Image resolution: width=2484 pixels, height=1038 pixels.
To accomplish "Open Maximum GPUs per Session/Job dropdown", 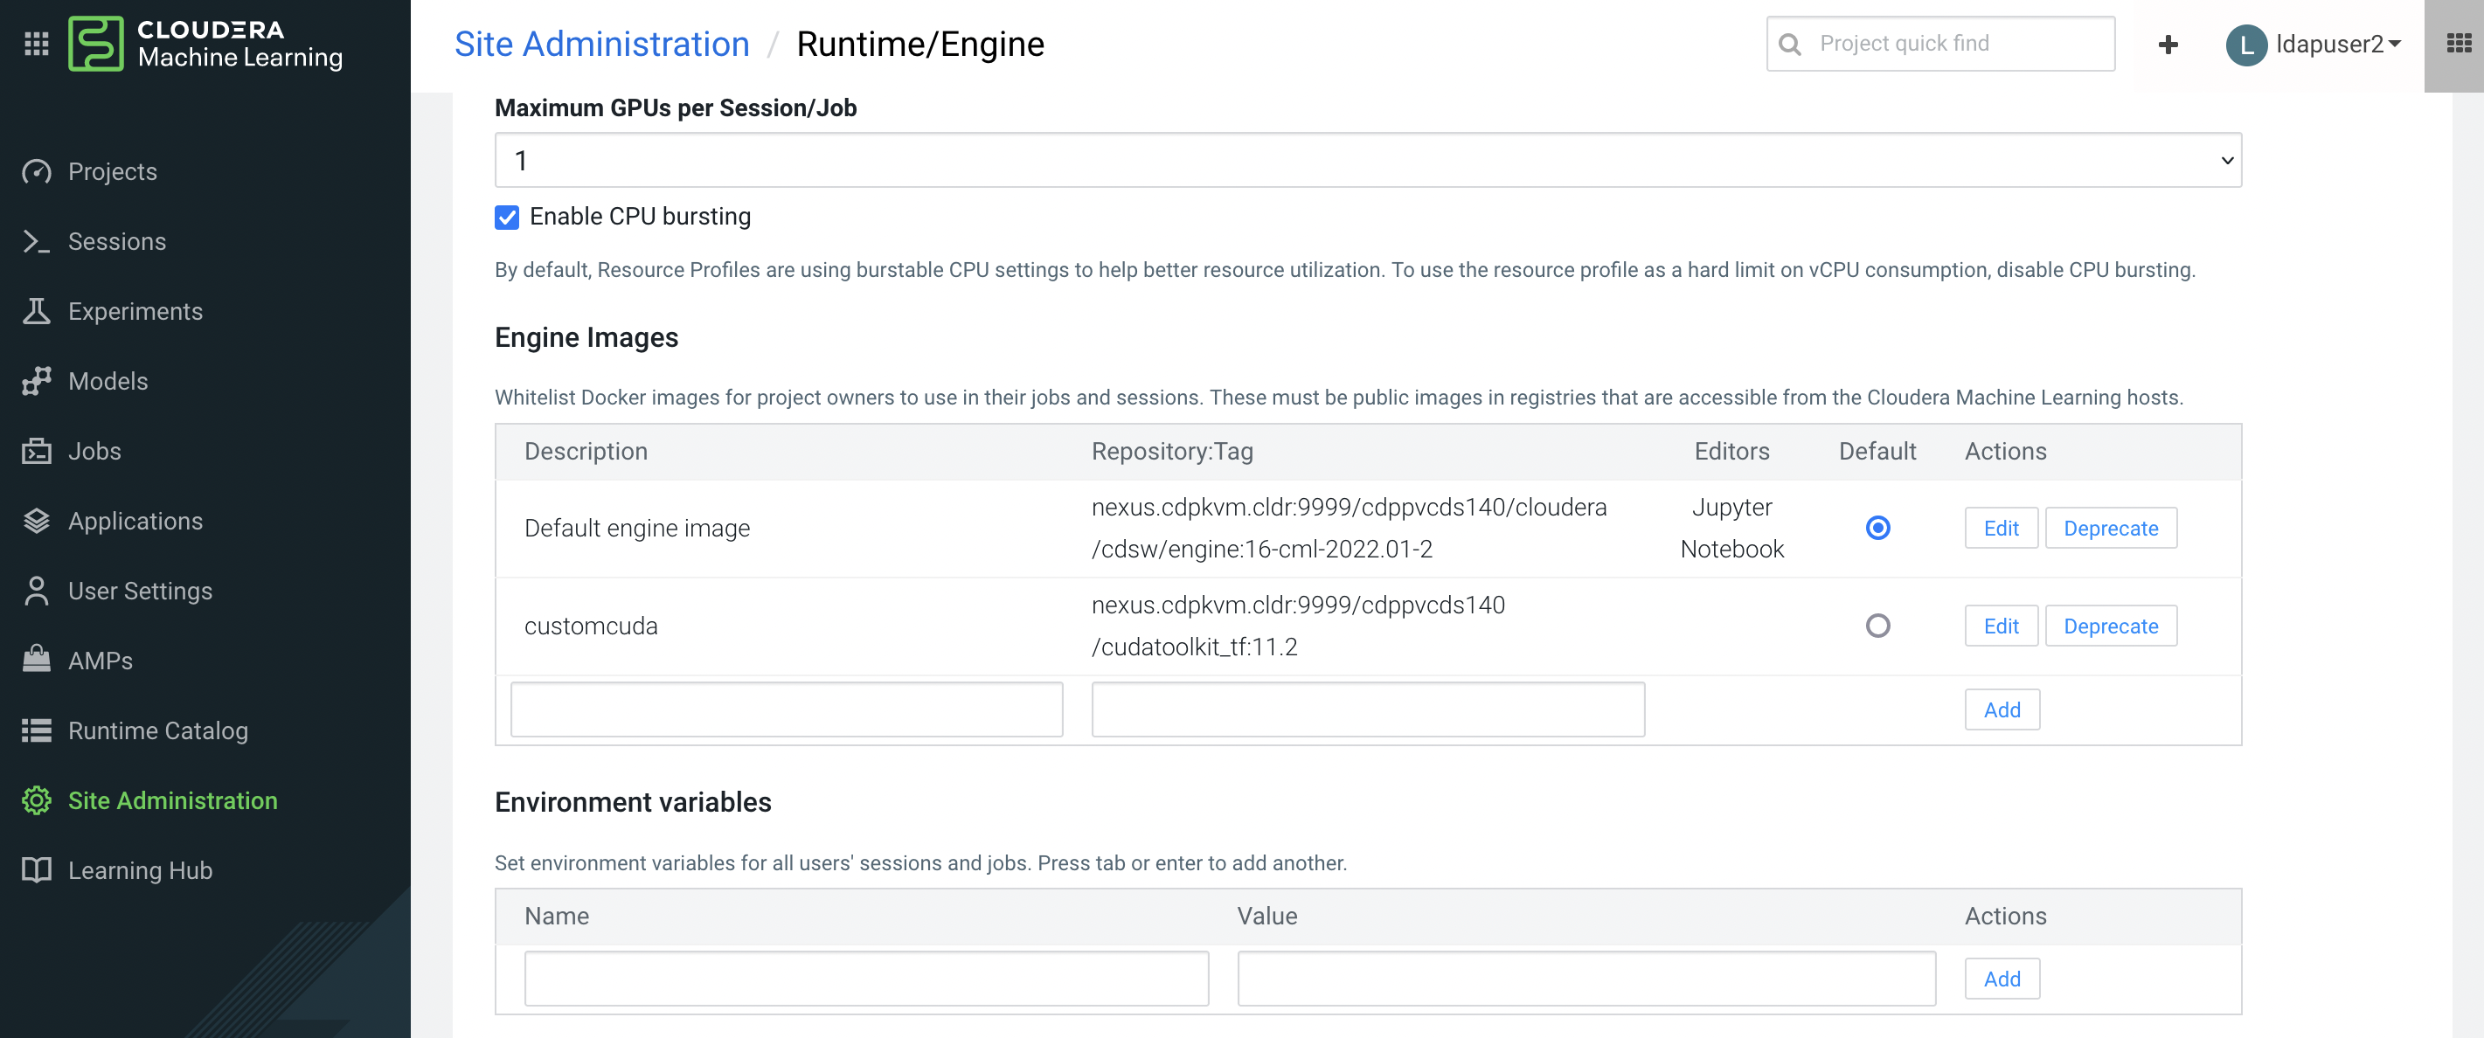I will pos(1366,160).
